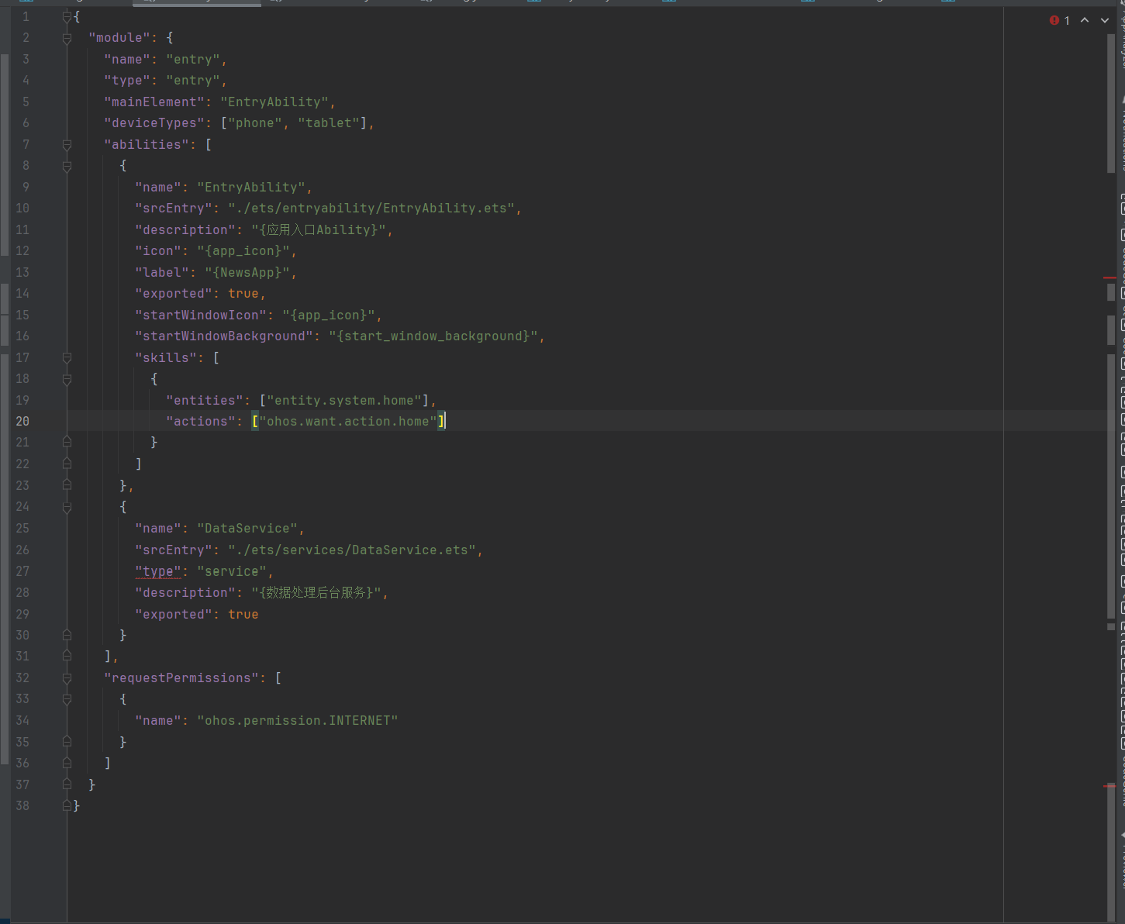This screenshot has height=924, width=1125.
Task: Collapse the fold marker on line 8
Action: 67,166
